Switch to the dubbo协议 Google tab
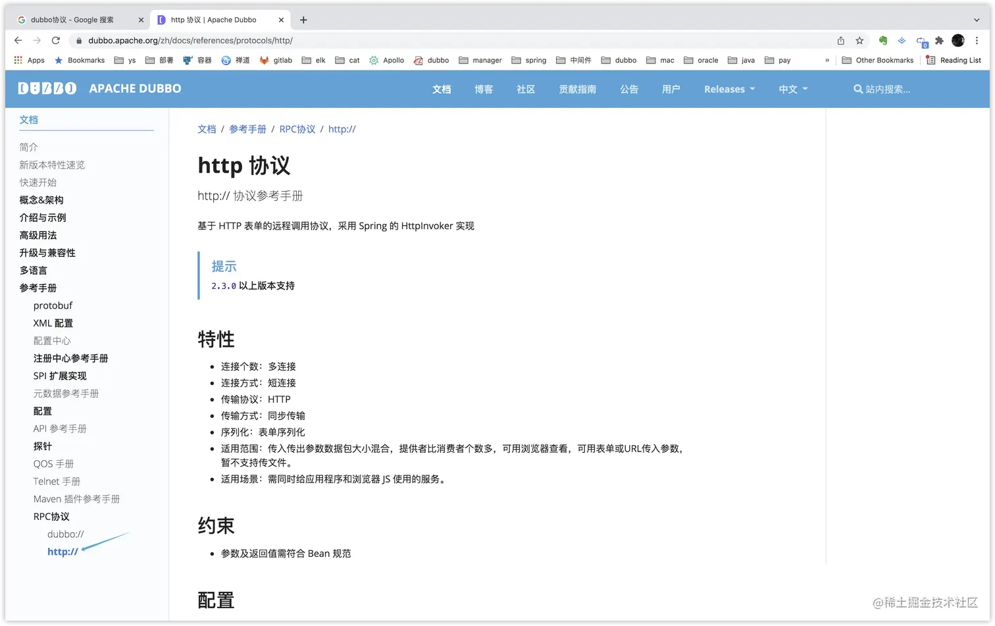995x626 pixels. (79, 20)
